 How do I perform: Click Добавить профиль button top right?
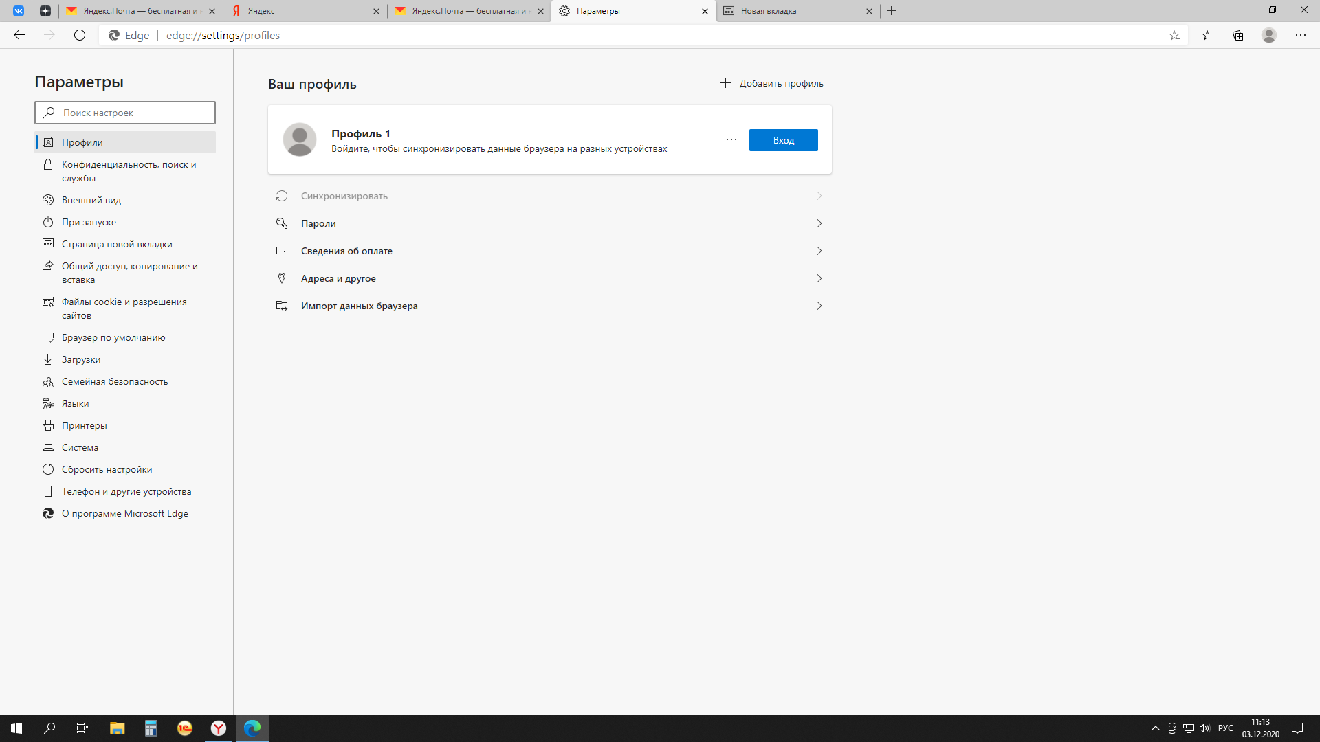770,83
